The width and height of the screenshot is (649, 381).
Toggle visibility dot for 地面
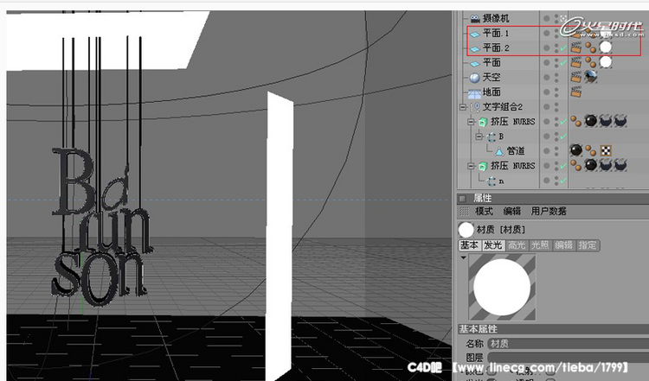547,92
